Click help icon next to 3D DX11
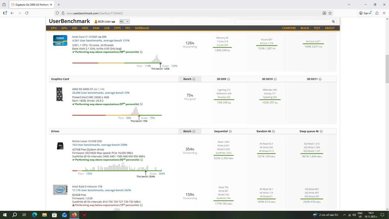389x219 pixels. click(x=320, y=79)
